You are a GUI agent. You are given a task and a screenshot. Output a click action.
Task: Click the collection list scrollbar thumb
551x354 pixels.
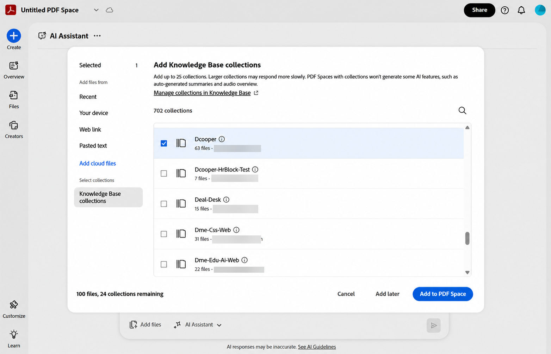(x=467, y=238)
